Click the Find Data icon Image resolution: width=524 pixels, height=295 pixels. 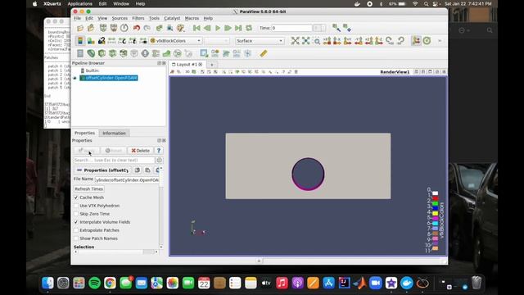(169, 28)
